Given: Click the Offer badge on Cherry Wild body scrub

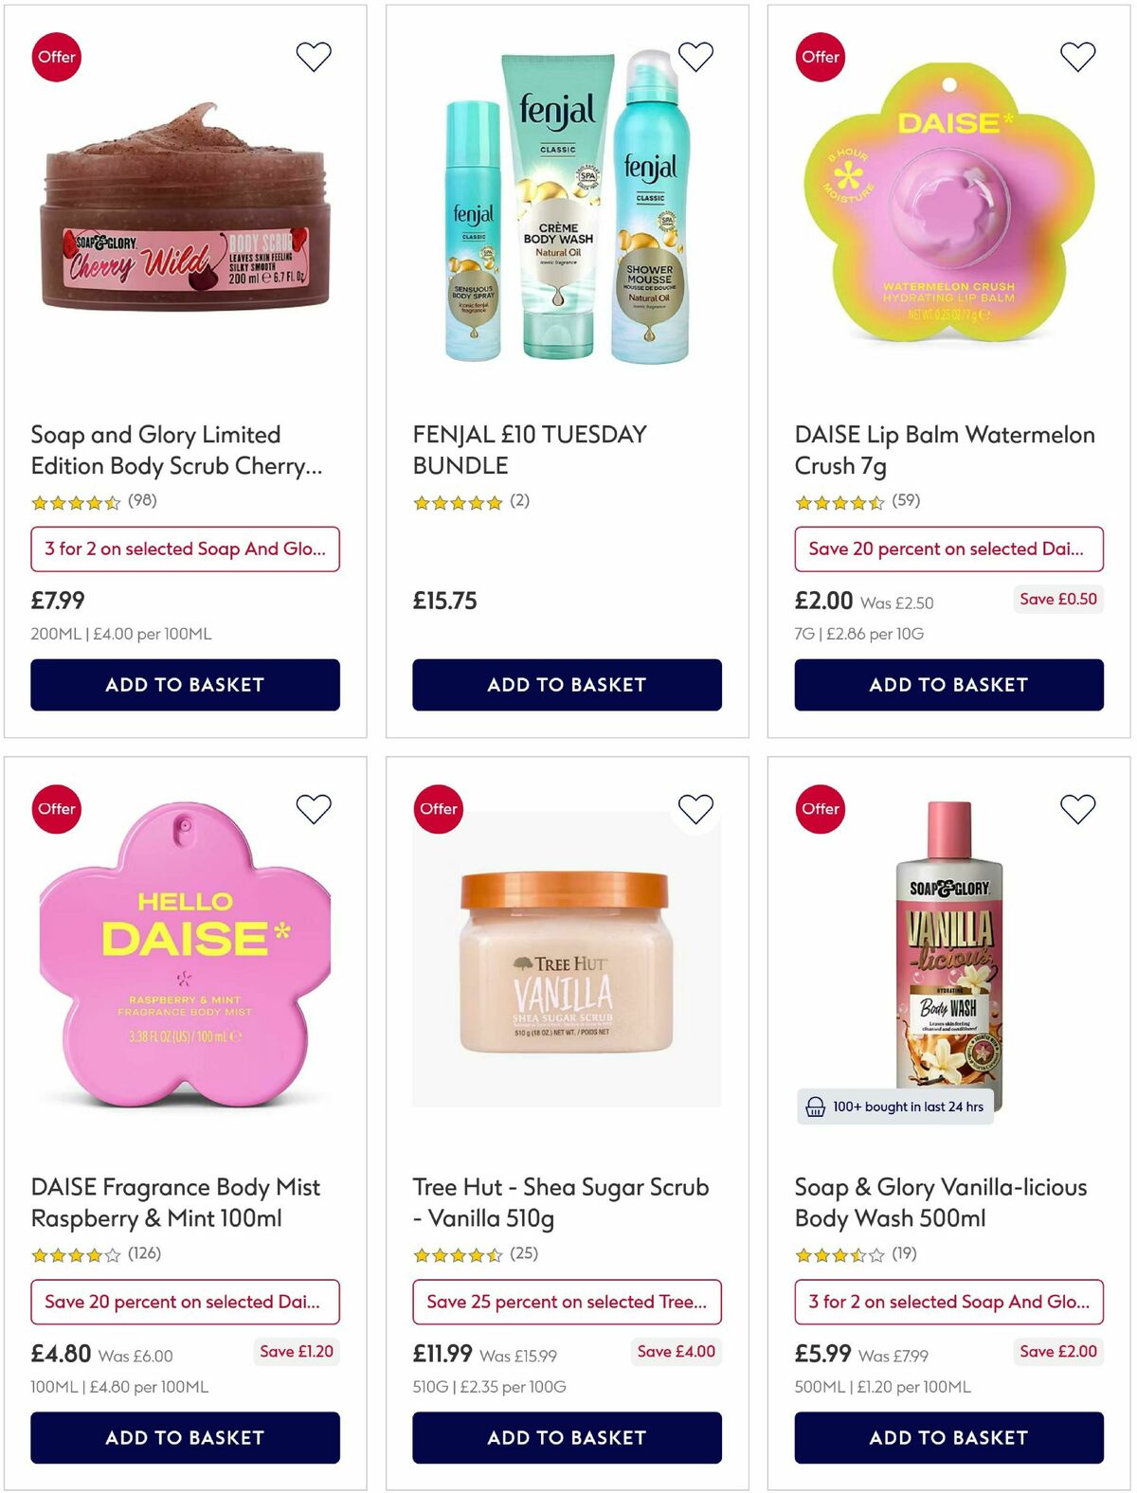Looking at the screenshot, I should coord(57,57).
